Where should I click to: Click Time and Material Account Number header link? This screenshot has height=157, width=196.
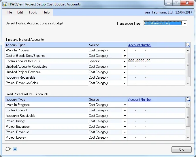tap(140, 45)
